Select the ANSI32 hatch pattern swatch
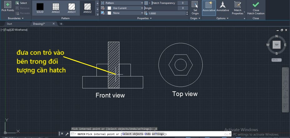This screenshot has width=290, height=138. tap(87, 8)
